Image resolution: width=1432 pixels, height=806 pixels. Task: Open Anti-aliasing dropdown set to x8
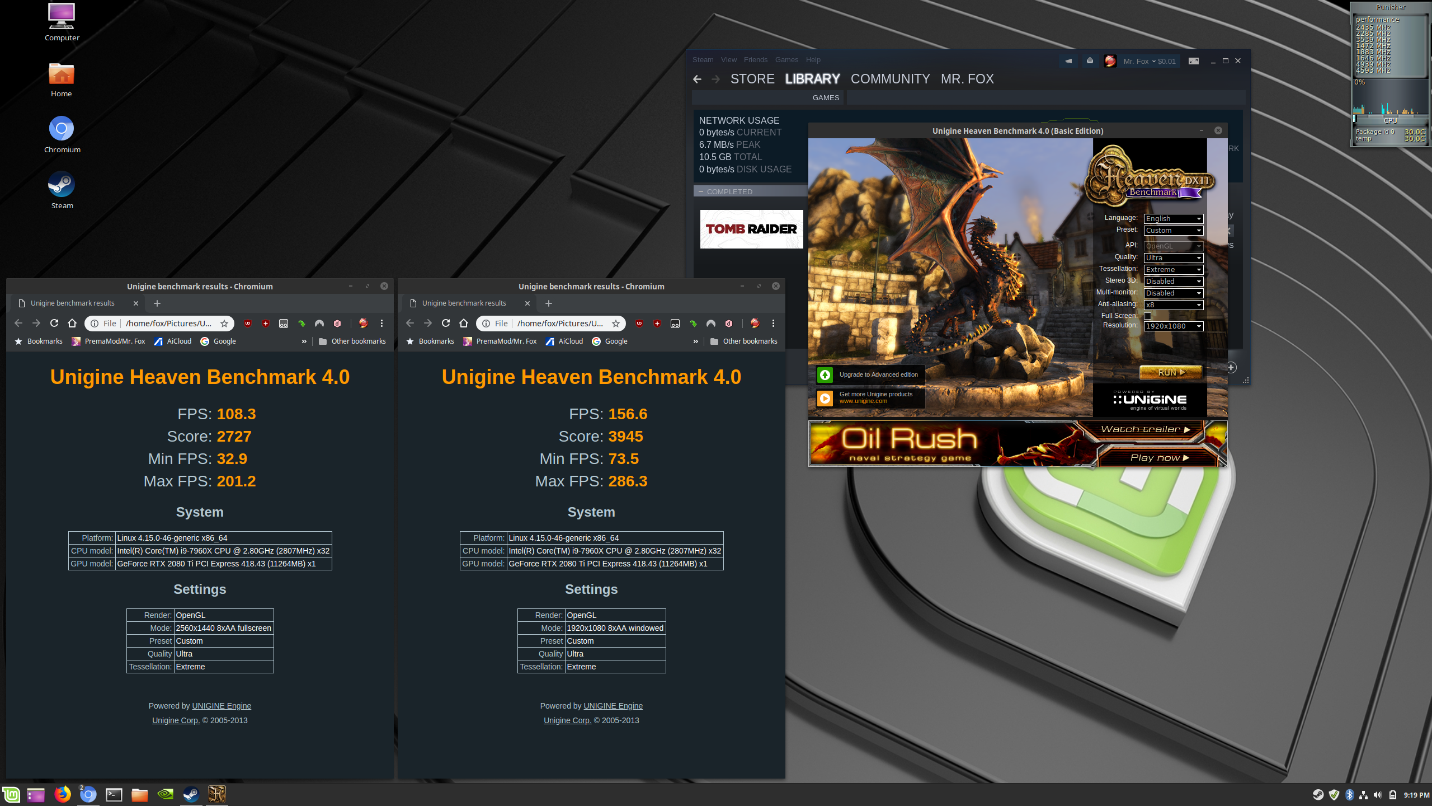(x=1173, y=304)
